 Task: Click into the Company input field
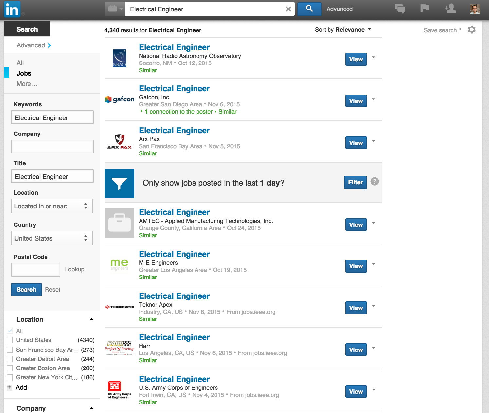click(52, 147)
